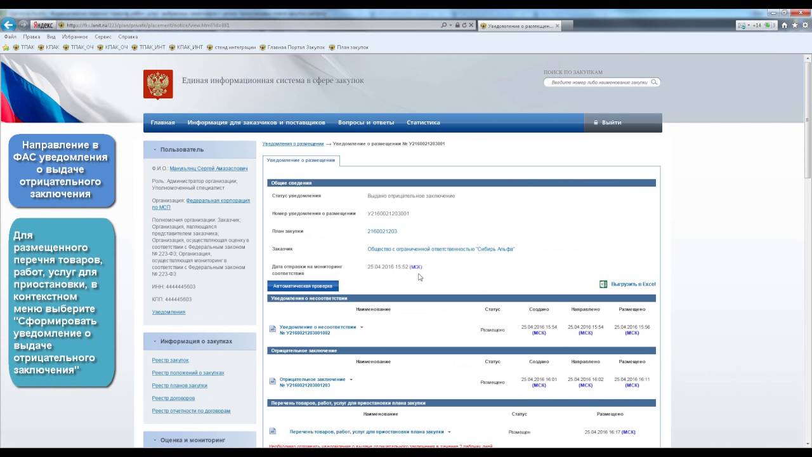Screen dimensions: 812x457
Task: Open 'План закупок' bookmark
Action: (349, 47)
